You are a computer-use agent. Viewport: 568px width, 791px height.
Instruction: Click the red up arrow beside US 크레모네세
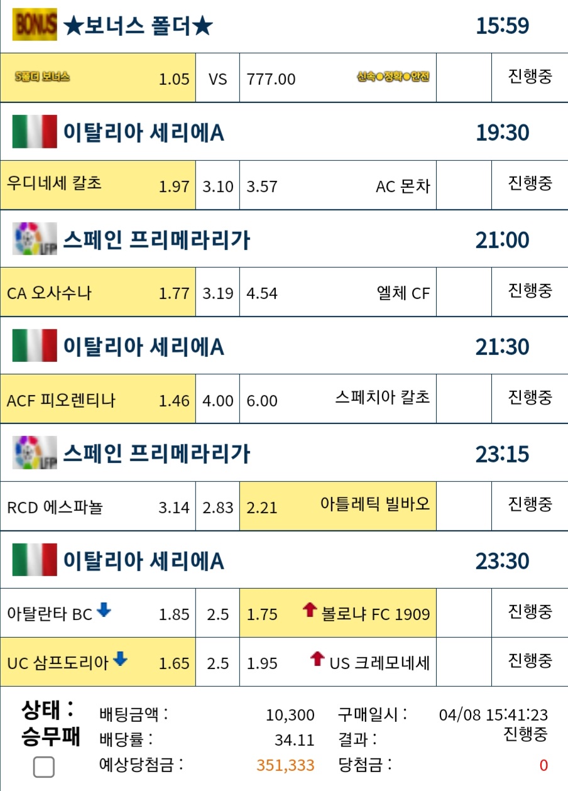click(317, 658)
